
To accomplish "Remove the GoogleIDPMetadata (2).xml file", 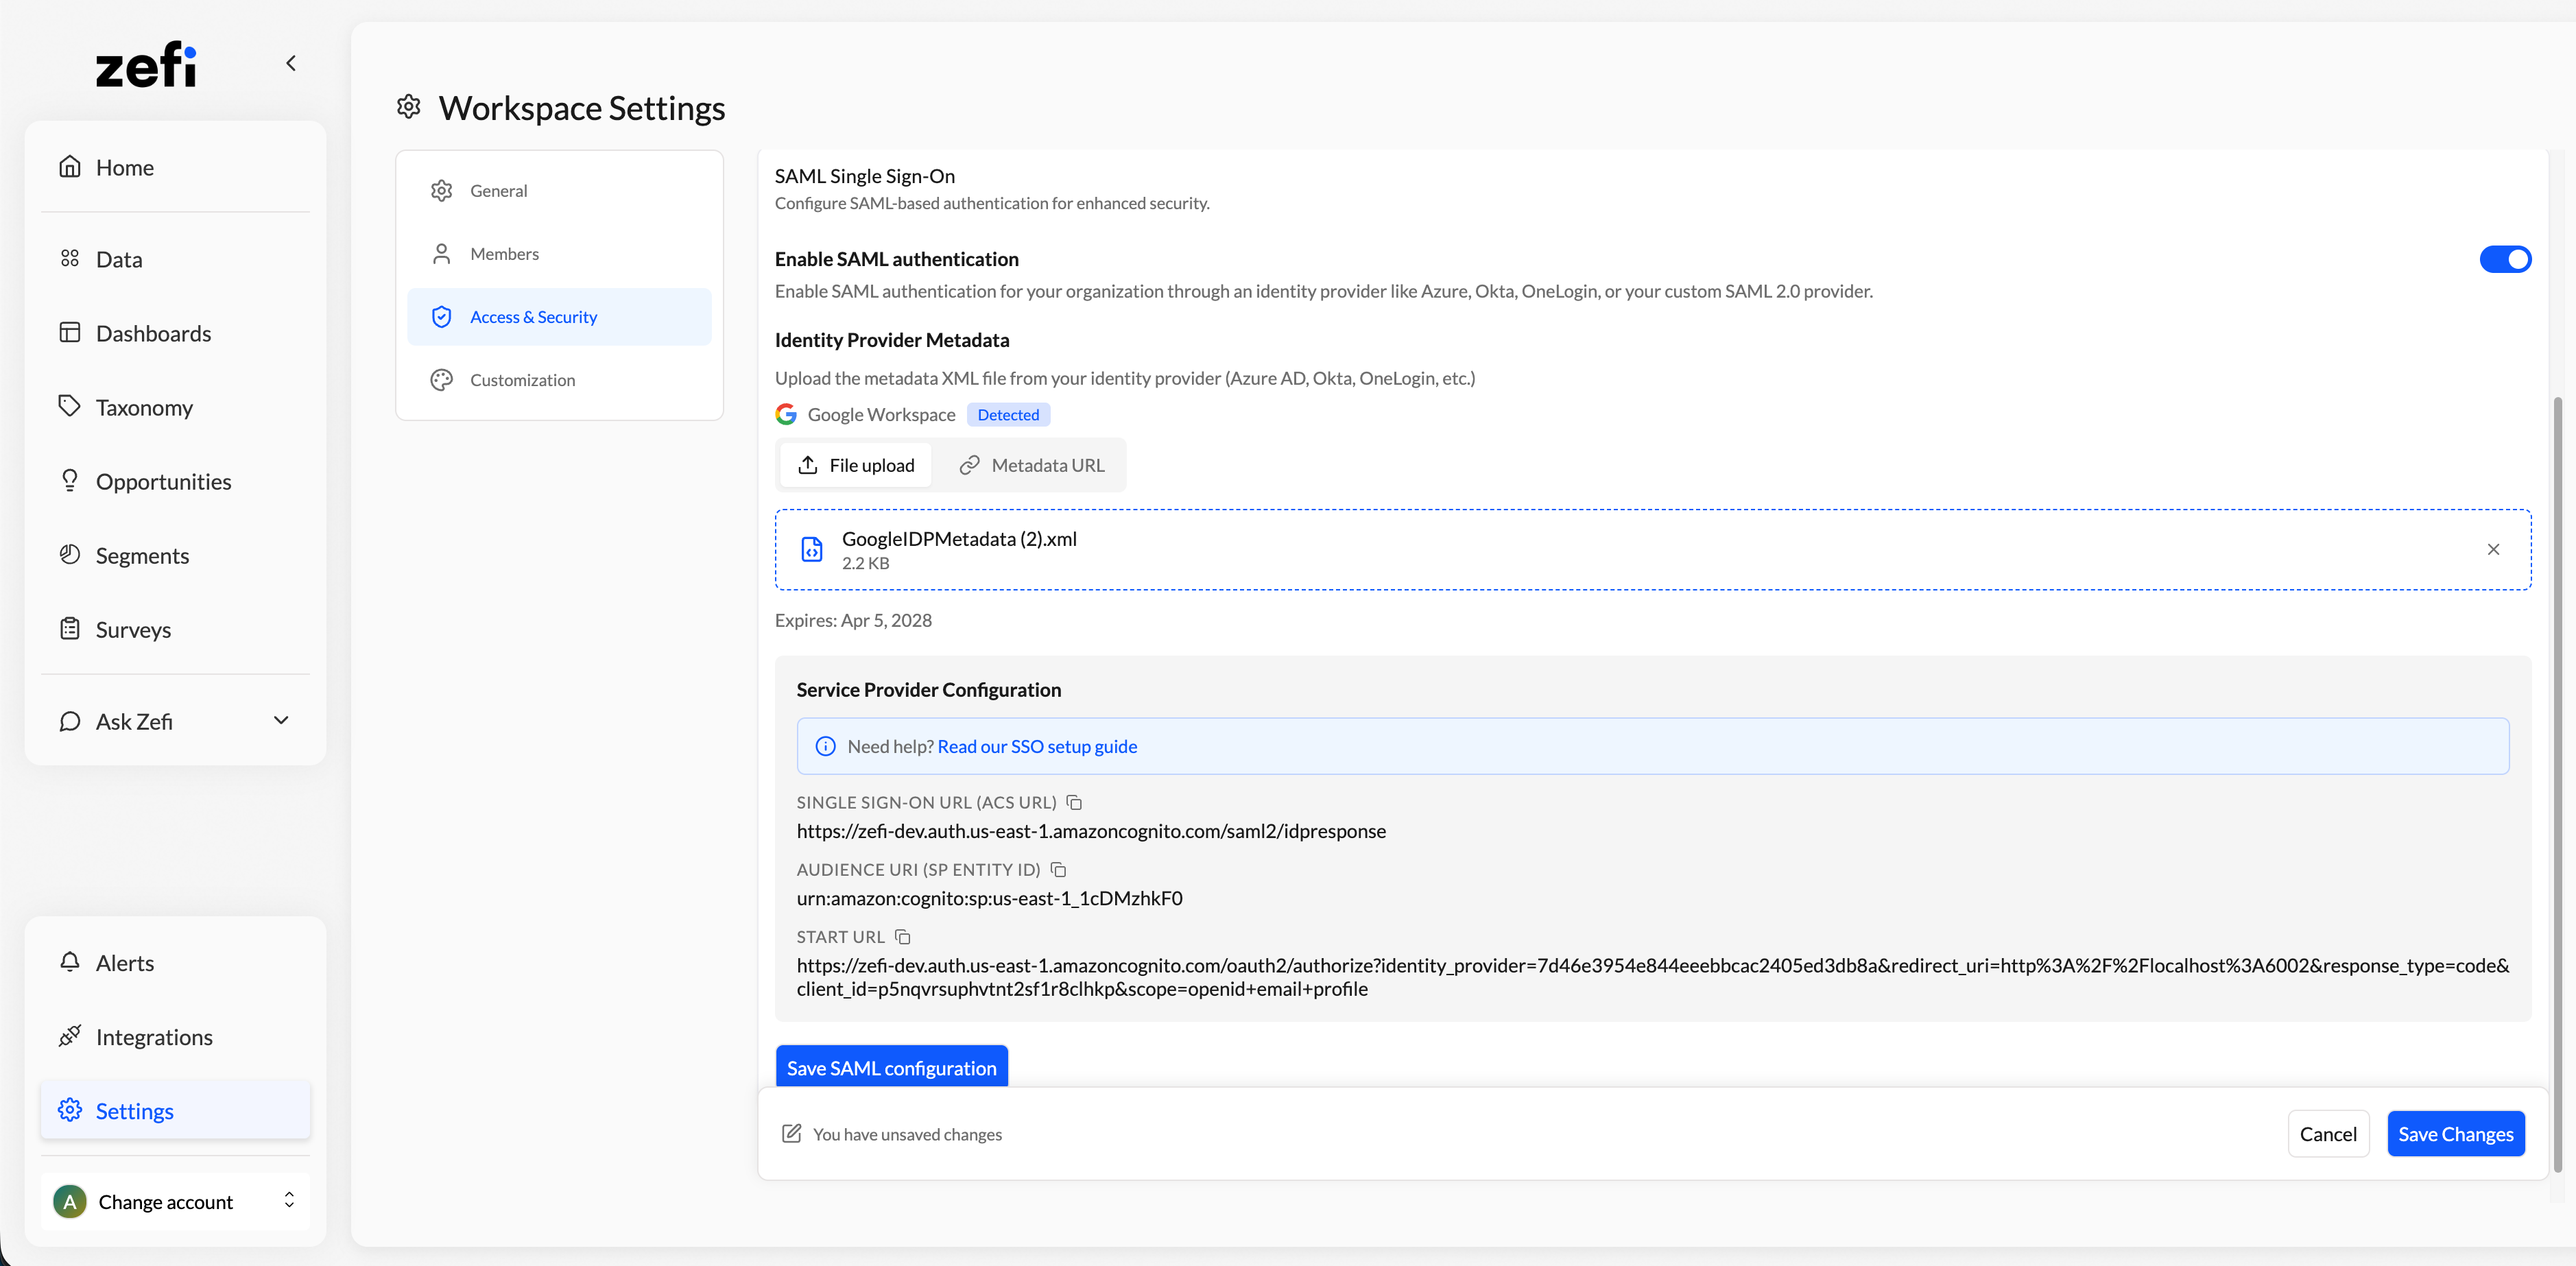I will [2493, 549].
